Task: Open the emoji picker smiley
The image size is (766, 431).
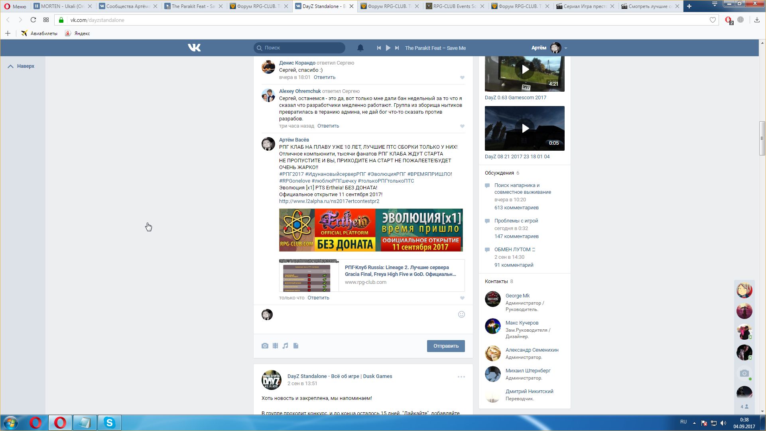Action: pos(461,315)
